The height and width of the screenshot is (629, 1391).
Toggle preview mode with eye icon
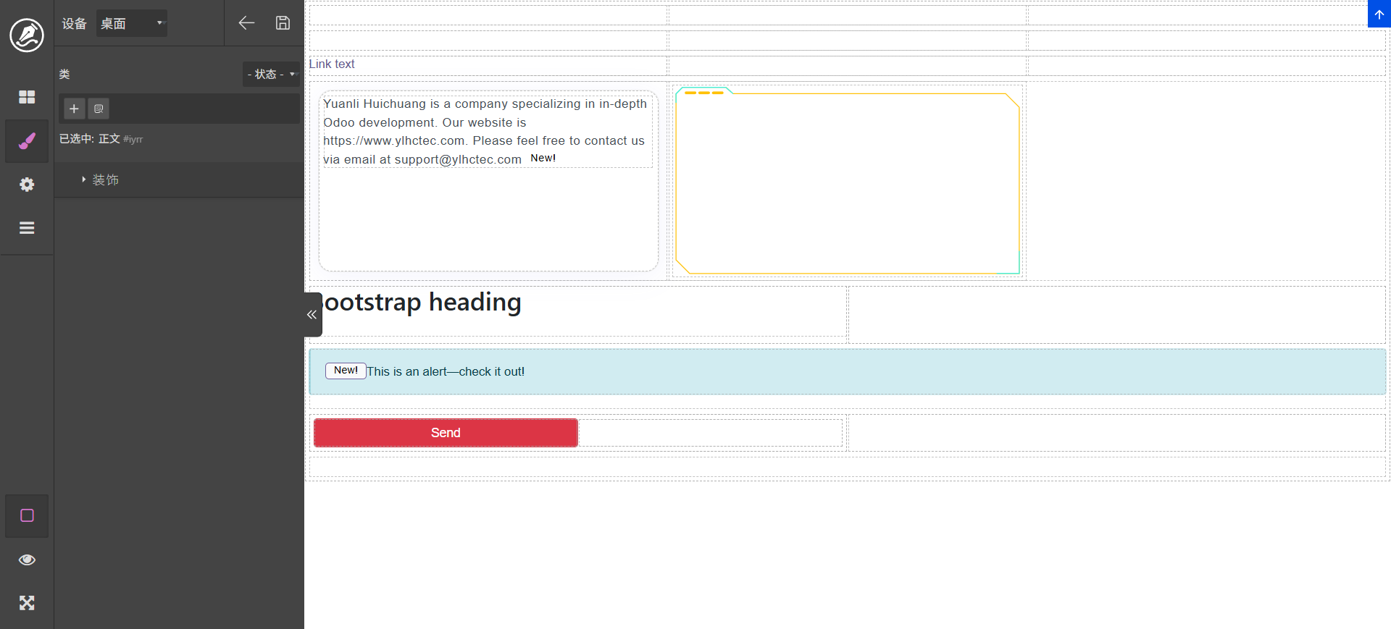27,560
